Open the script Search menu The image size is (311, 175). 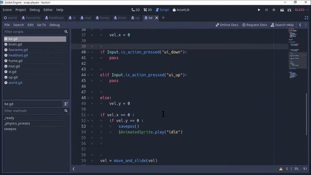[18, 25]
